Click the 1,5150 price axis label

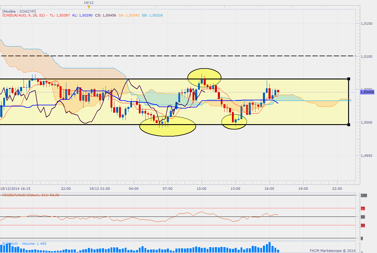(x=366, y=23)
